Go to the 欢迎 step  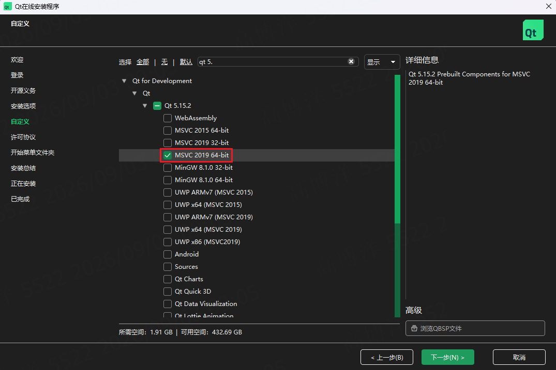[x=17, y=60]
